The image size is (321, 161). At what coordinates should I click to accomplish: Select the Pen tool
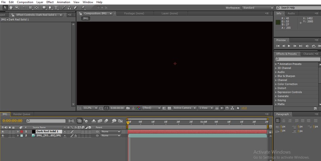coord(50,8)
